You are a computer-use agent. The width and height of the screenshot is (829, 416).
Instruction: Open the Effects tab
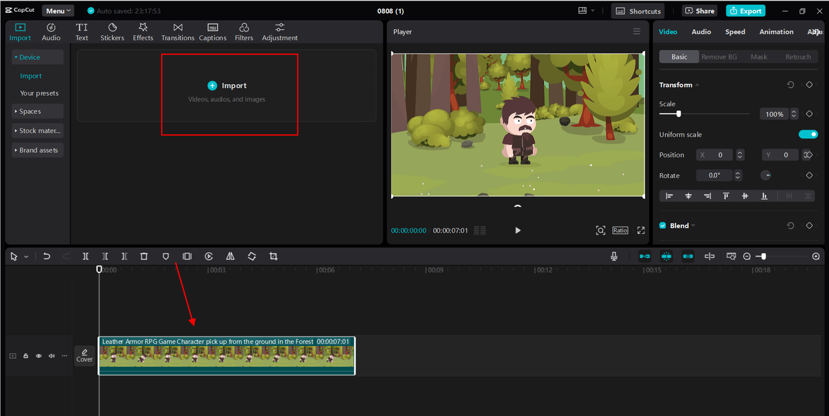(143, 32)
